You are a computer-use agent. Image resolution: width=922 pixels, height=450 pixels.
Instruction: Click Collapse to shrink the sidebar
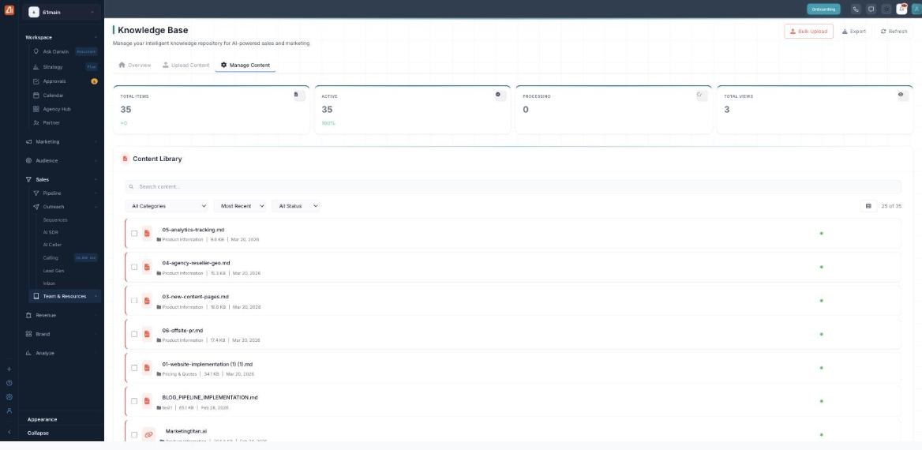[38, 433]
